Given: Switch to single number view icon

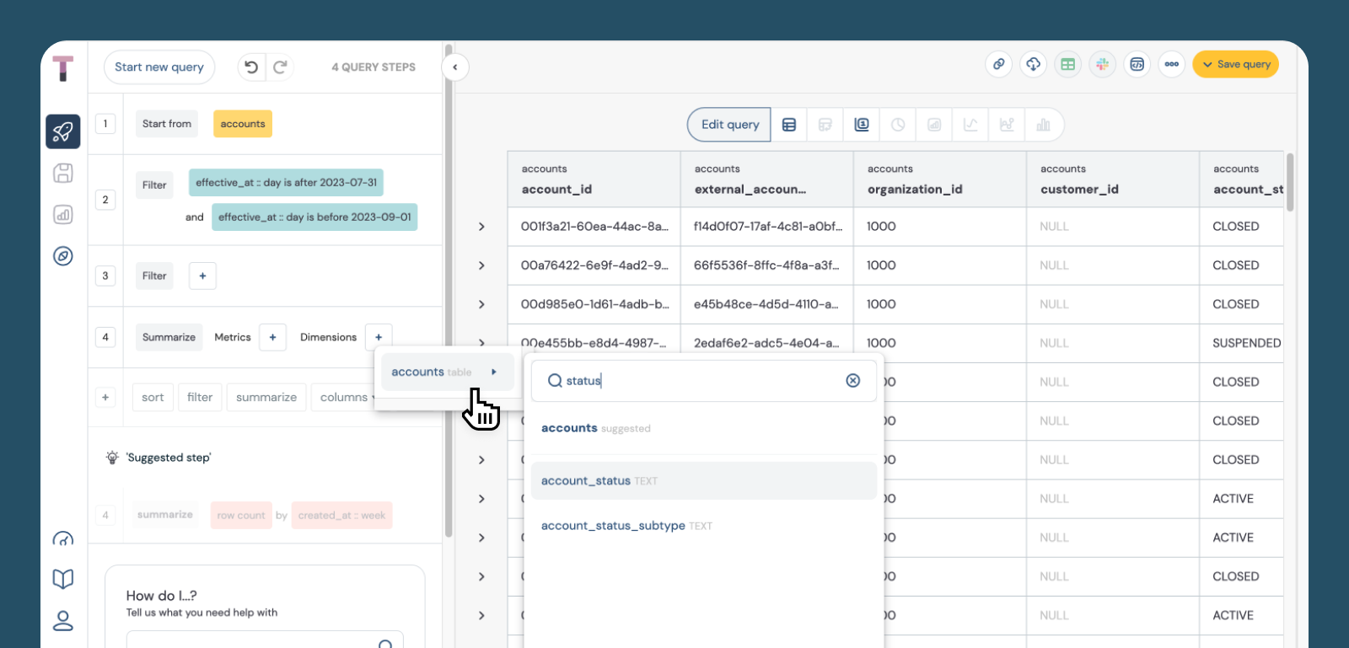Looking at the screenshot, I should click(862, 125).
